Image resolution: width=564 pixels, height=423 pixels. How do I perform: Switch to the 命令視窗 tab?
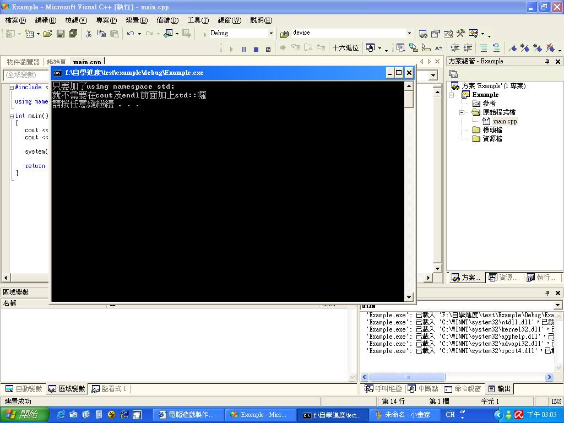463,389
